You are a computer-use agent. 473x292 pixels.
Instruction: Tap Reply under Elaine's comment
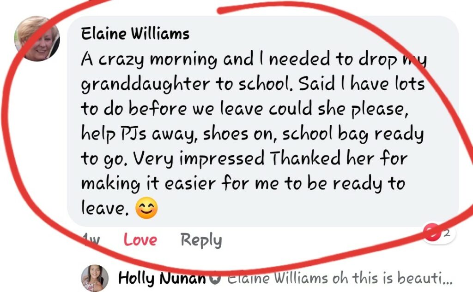[201, 240]
